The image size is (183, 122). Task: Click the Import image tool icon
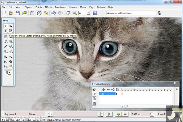[x=11, y=31]
